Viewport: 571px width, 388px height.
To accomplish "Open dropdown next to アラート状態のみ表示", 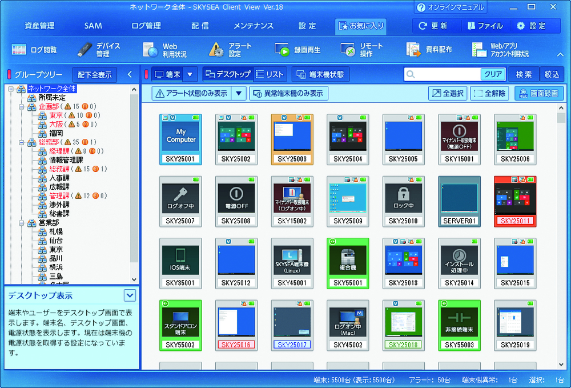I will pyautogui.click(x=239, y=94).
